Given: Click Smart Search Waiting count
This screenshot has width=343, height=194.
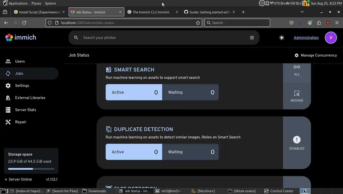Looking at the screenshot, I should pyautogui.click(x=190, y=92).
